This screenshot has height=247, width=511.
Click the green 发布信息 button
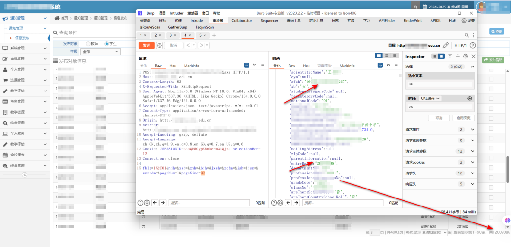[493, 60]
